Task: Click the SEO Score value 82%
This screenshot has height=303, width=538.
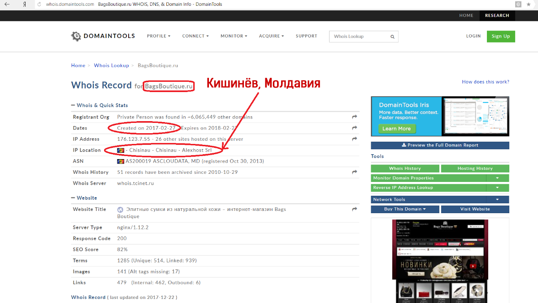Action: click(x=122, y=249)
